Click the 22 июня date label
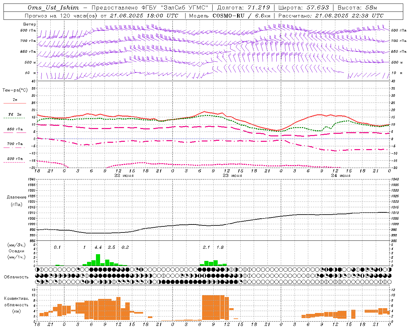The image size is (408, 327). coord(124,175)
